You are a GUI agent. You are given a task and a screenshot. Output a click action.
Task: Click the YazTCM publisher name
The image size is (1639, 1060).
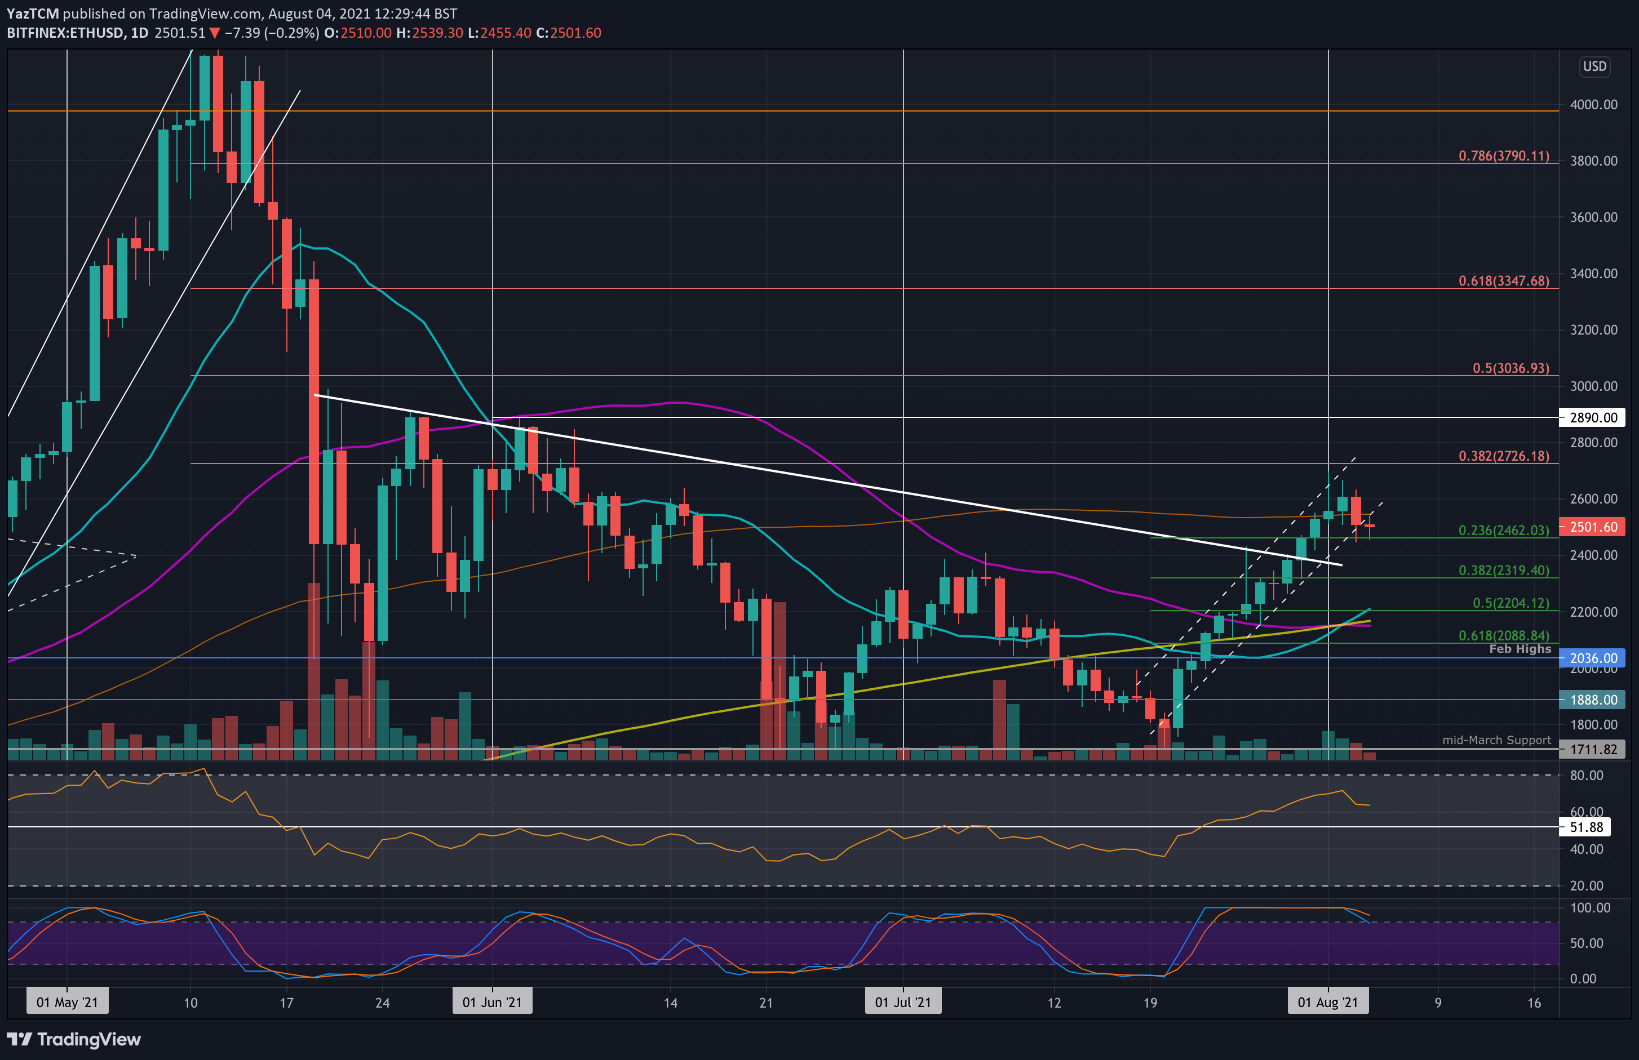point(32,13)
